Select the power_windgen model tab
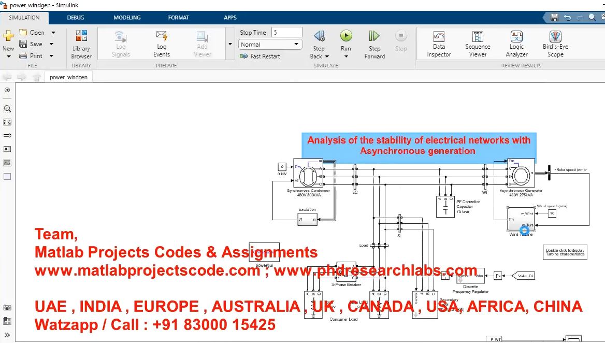This screenshot has height=343, width=605. (69, 77)
